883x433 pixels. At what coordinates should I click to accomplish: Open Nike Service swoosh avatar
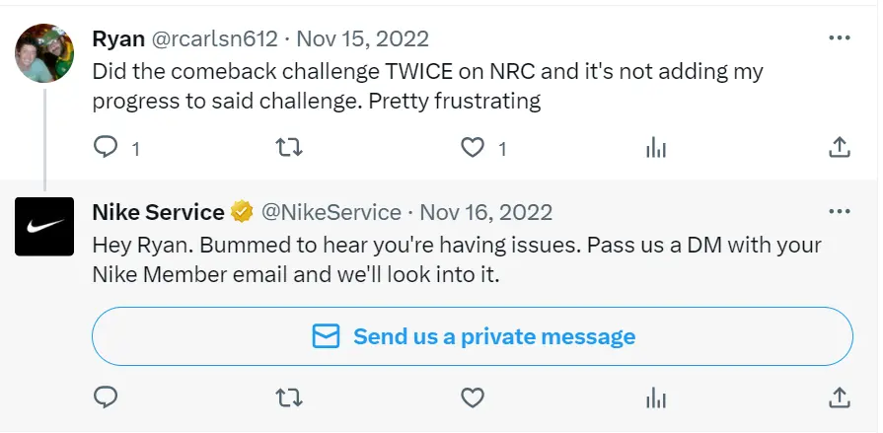[x=44, y=227]
